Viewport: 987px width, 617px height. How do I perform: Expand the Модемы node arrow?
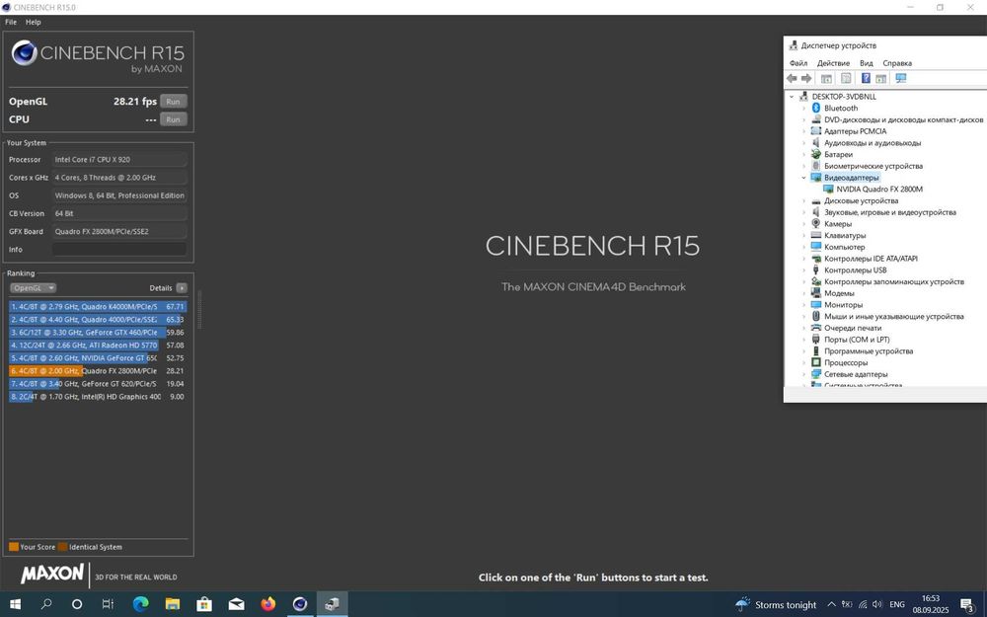tap(803, 293)
